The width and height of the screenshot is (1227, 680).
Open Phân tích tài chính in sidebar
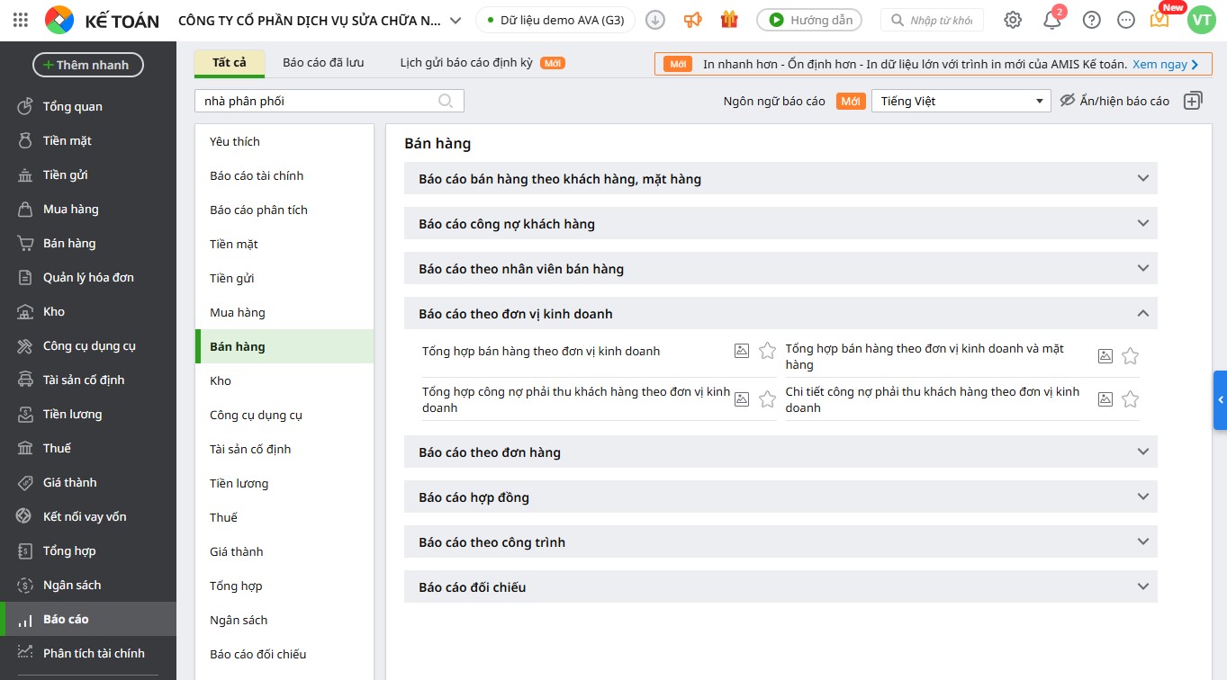pyautogui.click(x=88, y=653)
